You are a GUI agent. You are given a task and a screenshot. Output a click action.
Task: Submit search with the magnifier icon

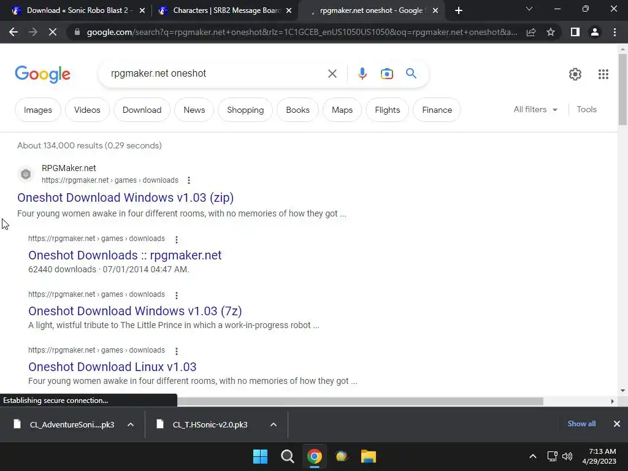[x=411, y=74]
